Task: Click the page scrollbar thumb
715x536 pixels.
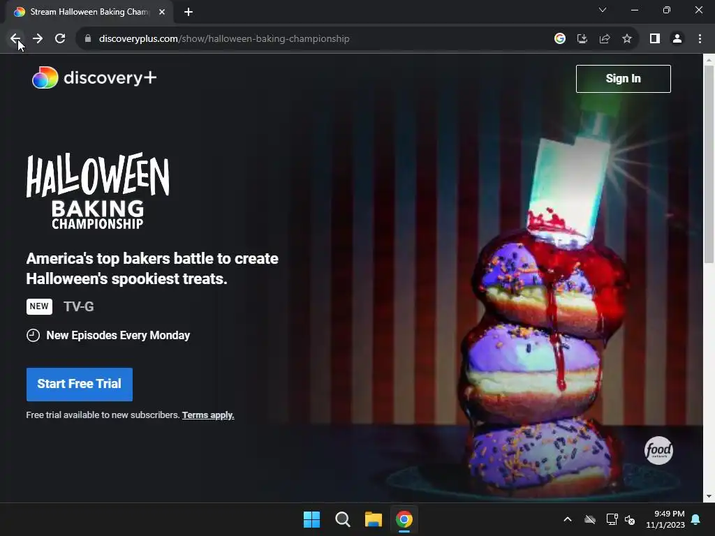Action: tap(709, 164)
